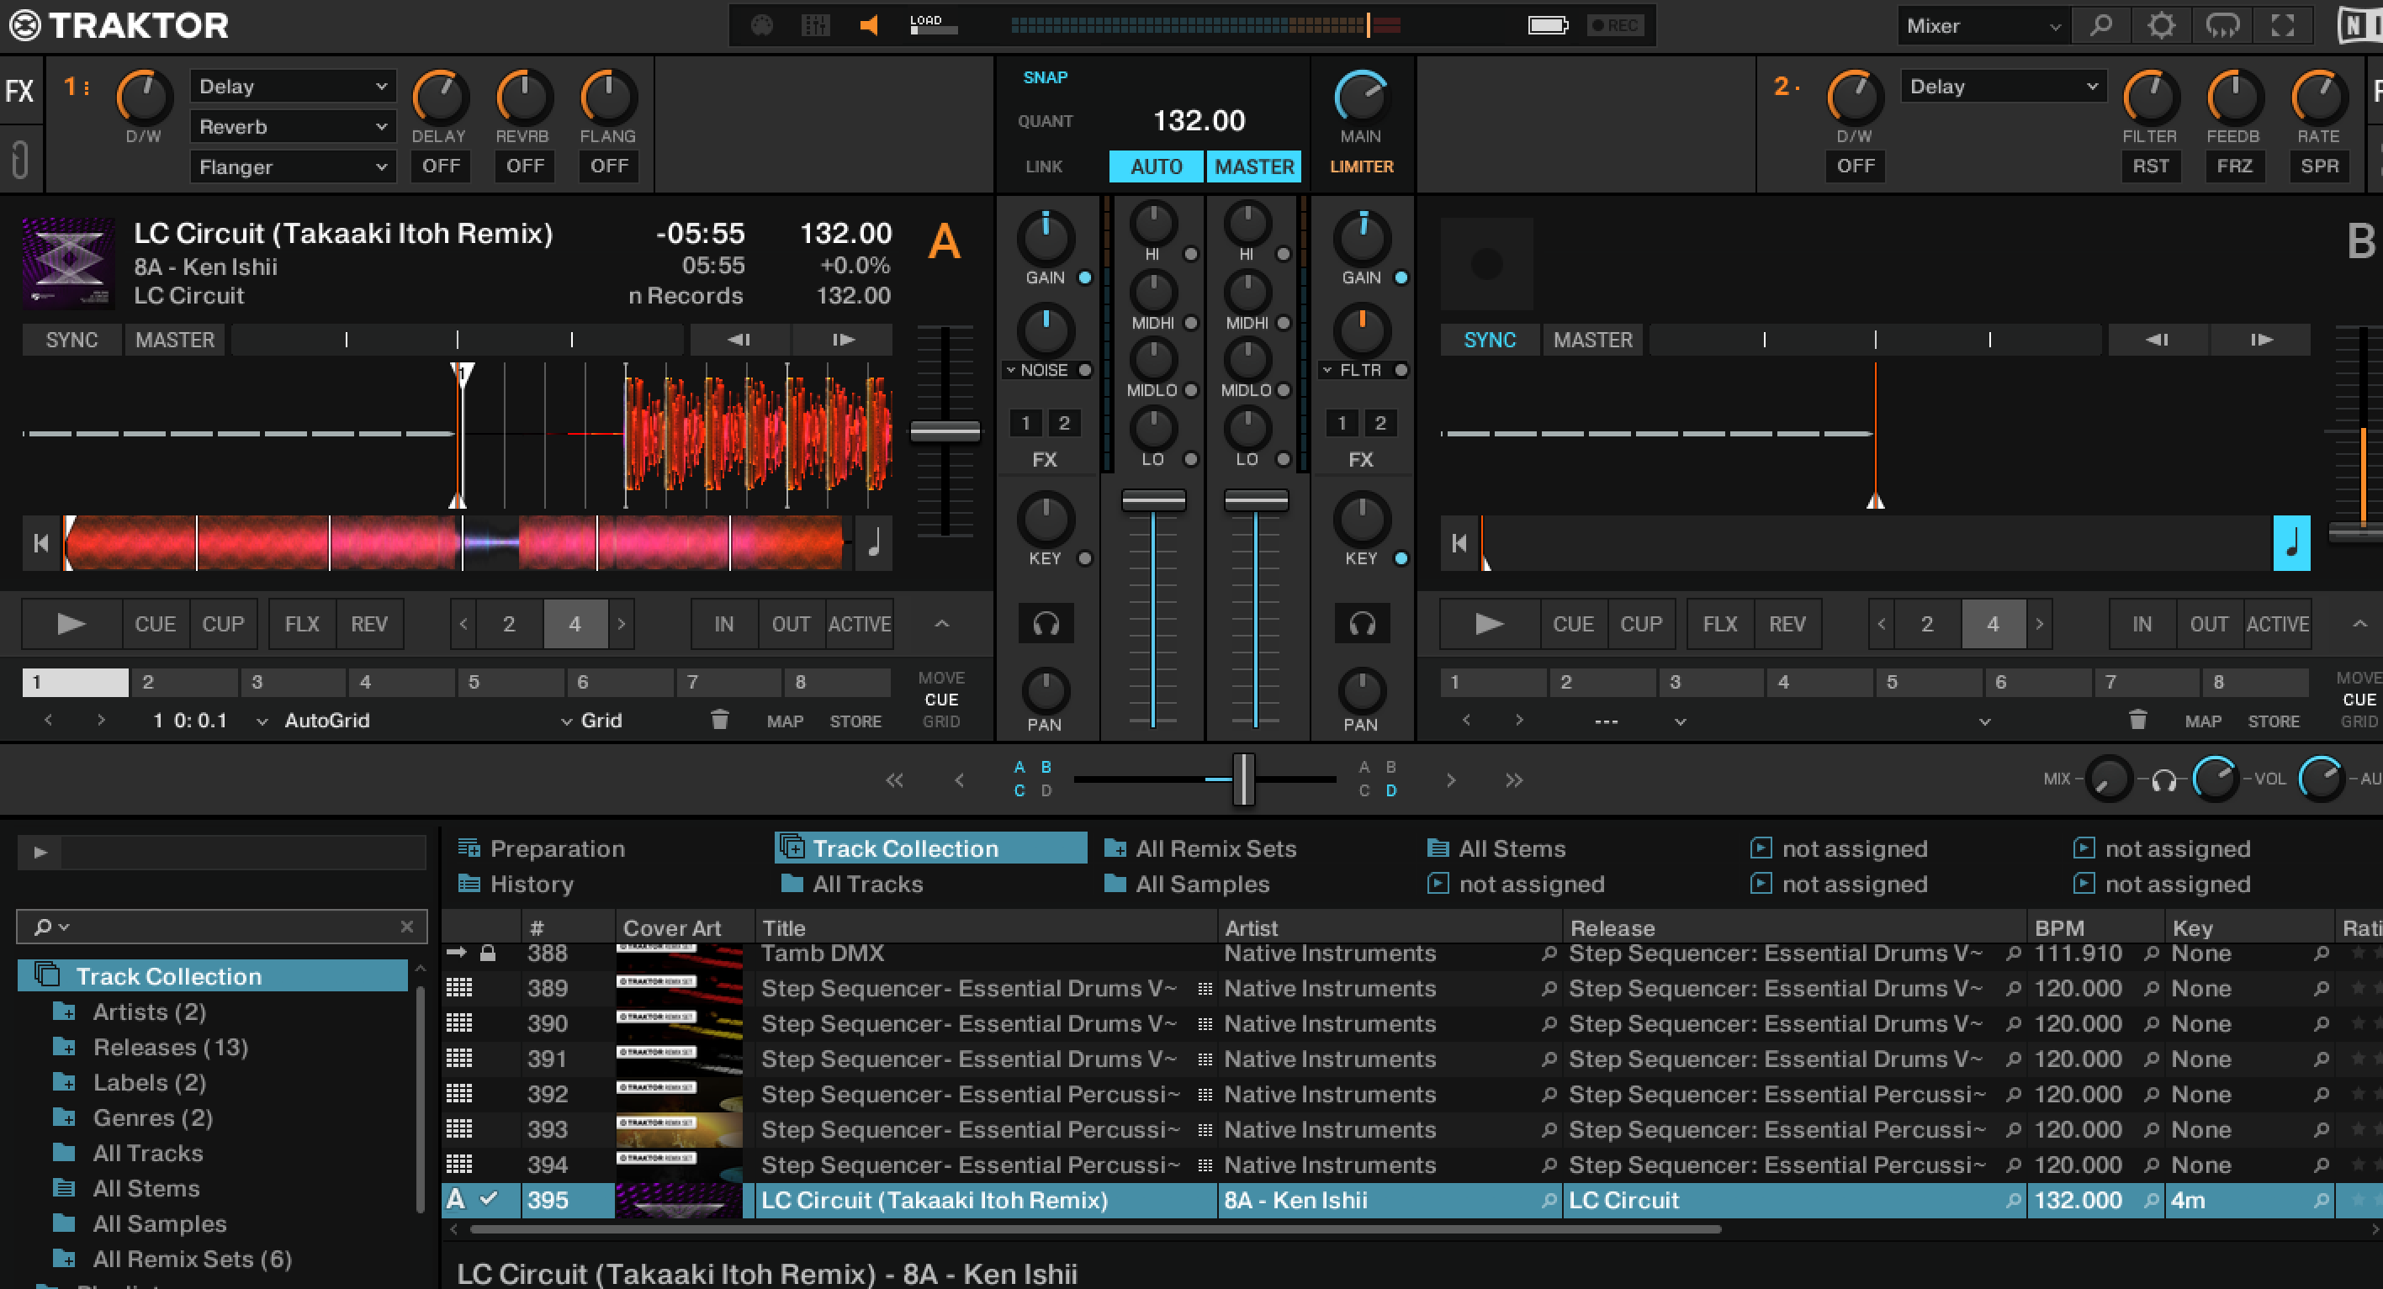
Task: Click the FX unit chain link icon
Action: click(x=19, y=159)
